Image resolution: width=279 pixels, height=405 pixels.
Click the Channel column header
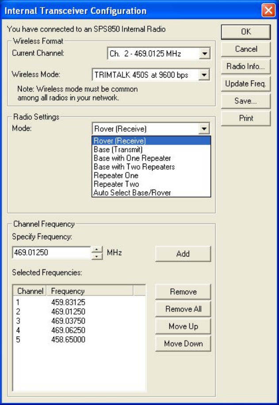pos(30,291)
